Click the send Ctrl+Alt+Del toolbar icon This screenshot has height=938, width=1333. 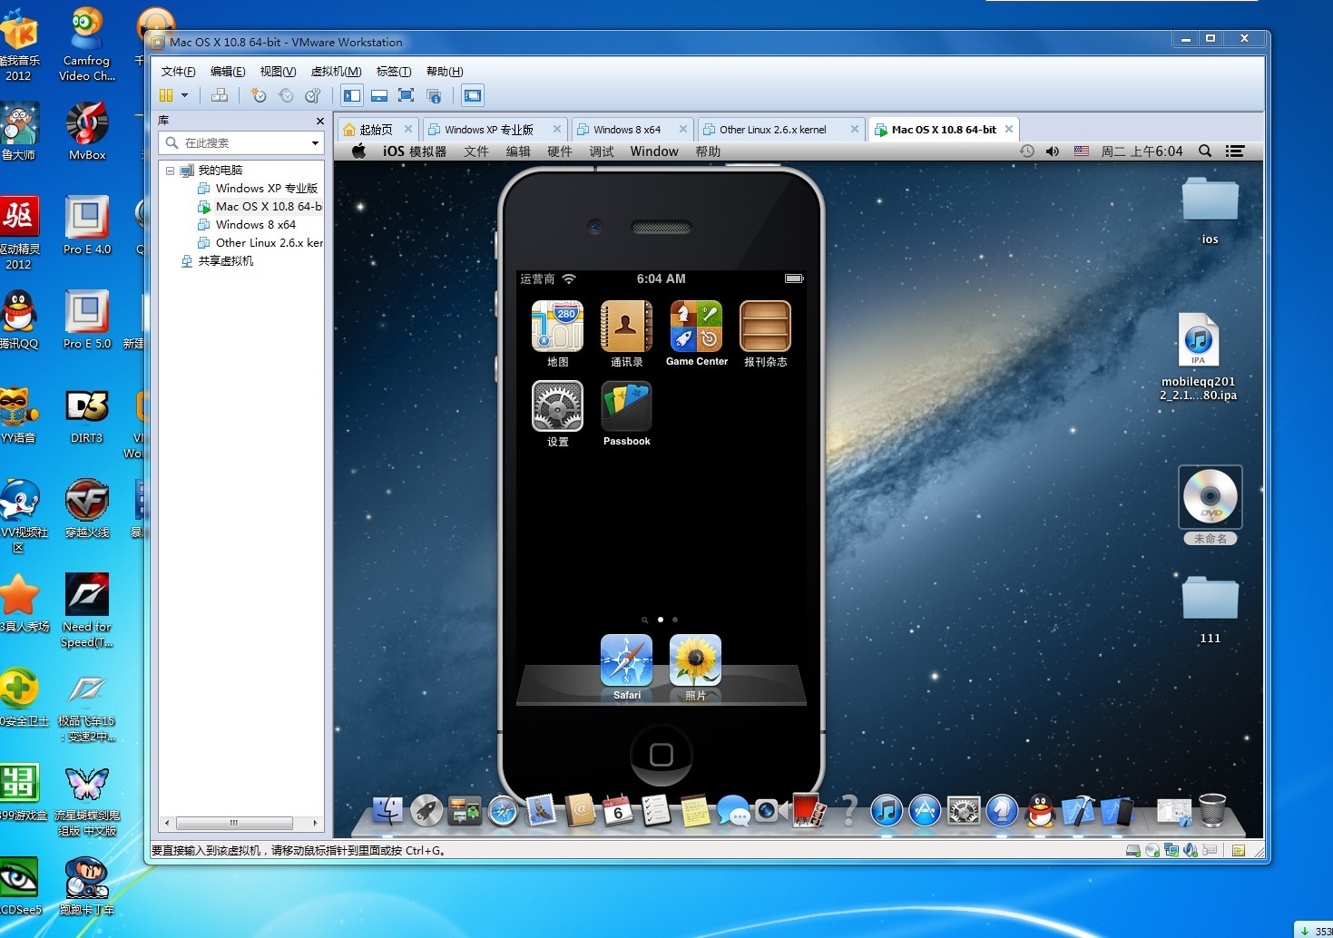point(219,95)
